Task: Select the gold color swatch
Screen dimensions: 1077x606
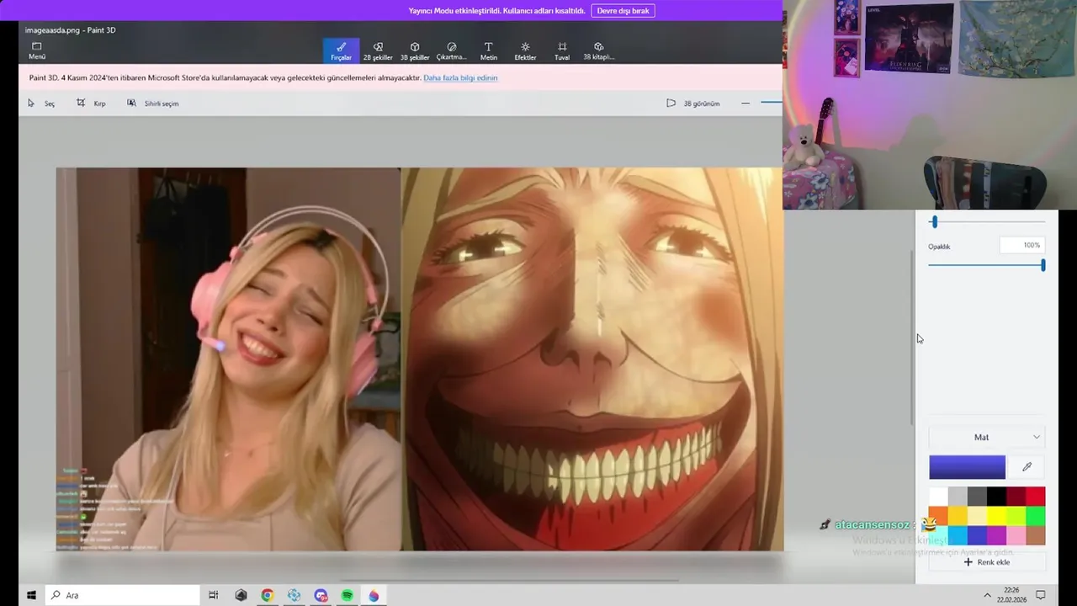Action: point(958,516)
